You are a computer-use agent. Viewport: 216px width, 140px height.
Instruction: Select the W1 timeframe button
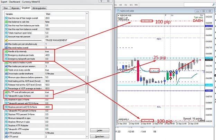tap(131, 5)
